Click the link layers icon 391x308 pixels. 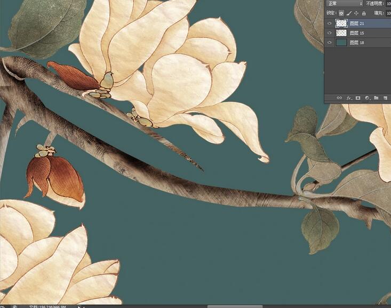tap(339, 98)
